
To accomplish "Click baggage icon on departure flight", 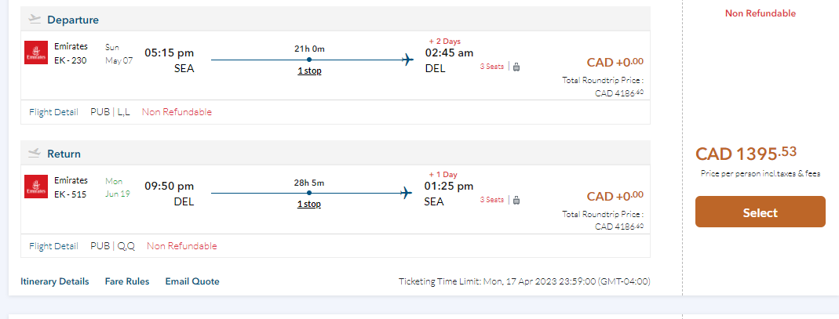I will [x=516, y=67].
